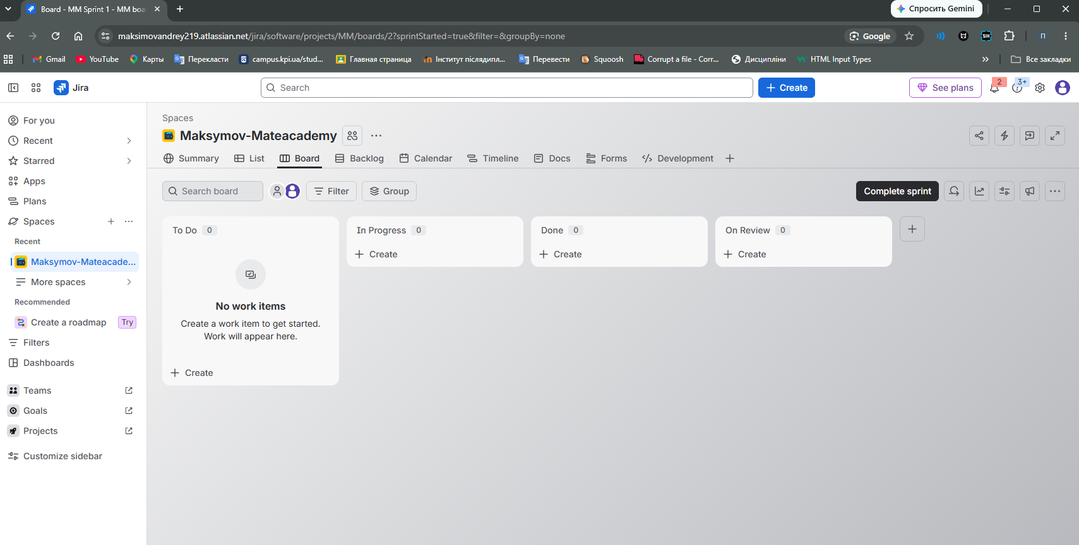Collapse the sidebar using the panel icon

(13, 88)
